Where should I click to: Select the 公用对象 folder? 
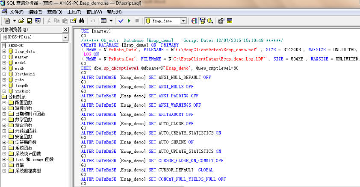coord(17,97)
